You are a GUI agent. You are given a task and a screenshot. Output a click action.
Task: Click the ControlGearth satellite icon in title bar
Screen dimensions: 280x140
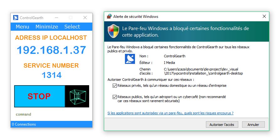(16, 18)
